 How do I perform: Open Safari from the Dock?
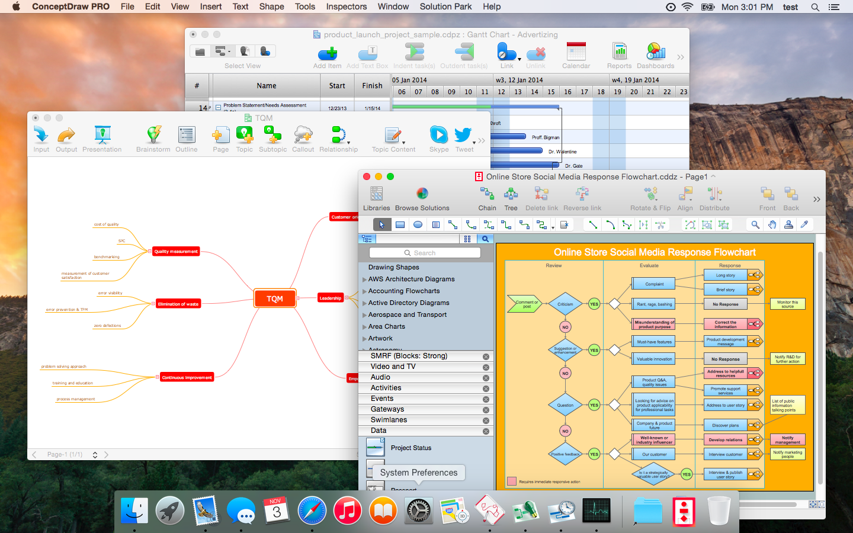click(312, 510)
